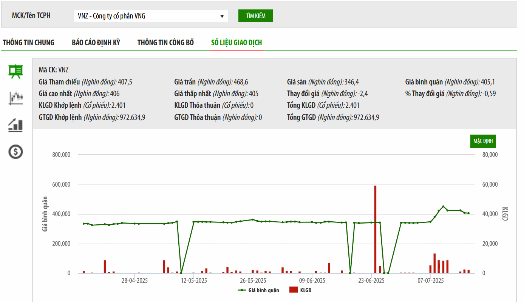This screenshot has width=524, height=302.
Task: Open the candlestick chart view icon
Action: click(15, 98)
